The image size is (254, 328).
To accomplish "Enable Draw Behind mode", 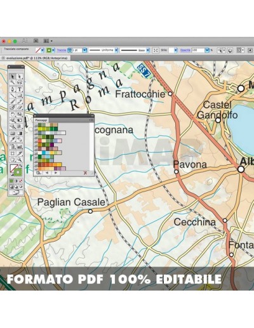I will (16, 187).
